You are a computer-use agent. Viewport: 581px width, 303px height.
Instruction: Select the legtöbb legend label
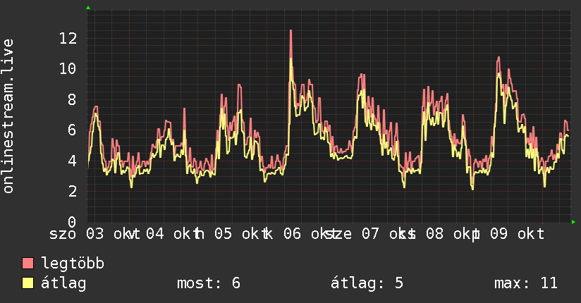point(73,264)
